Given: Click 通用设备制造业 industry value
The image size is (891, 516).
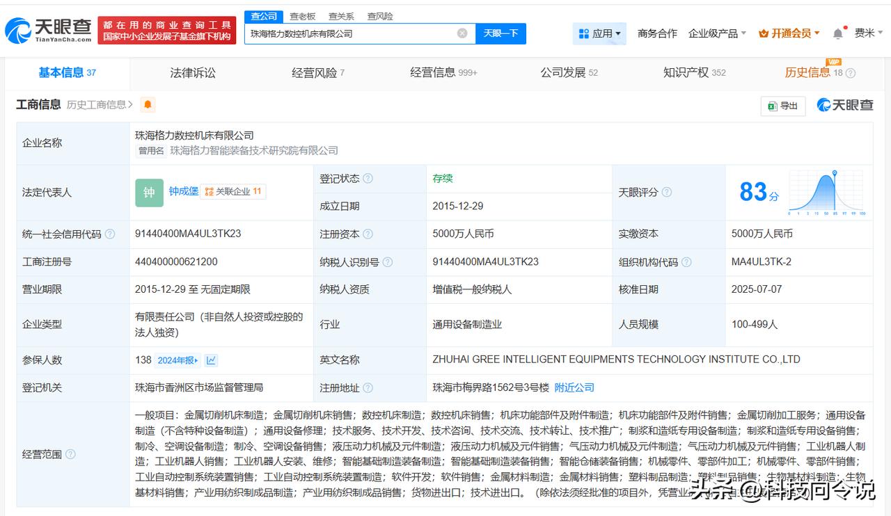Looking at the screenshot, I should tap(467, 324).
